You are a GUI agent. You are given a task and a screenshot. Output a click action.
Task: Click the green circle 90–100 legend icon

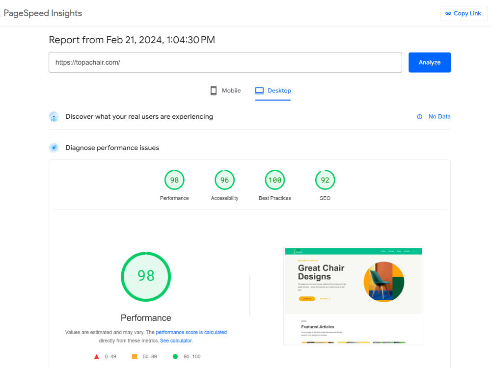point(175,356)
